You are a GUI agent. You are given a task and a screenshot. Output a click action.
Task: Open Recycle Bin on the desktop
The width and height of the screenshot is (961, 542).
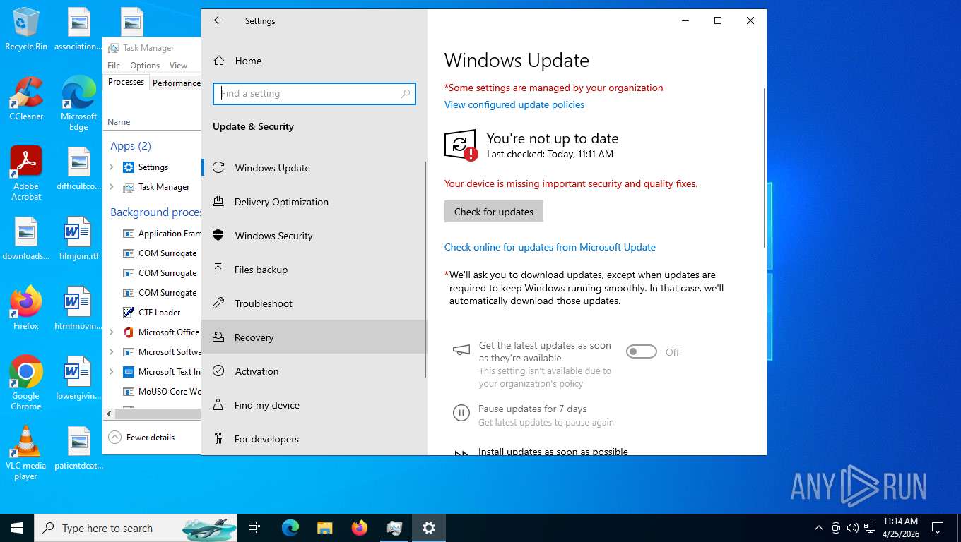coord(26,29)
